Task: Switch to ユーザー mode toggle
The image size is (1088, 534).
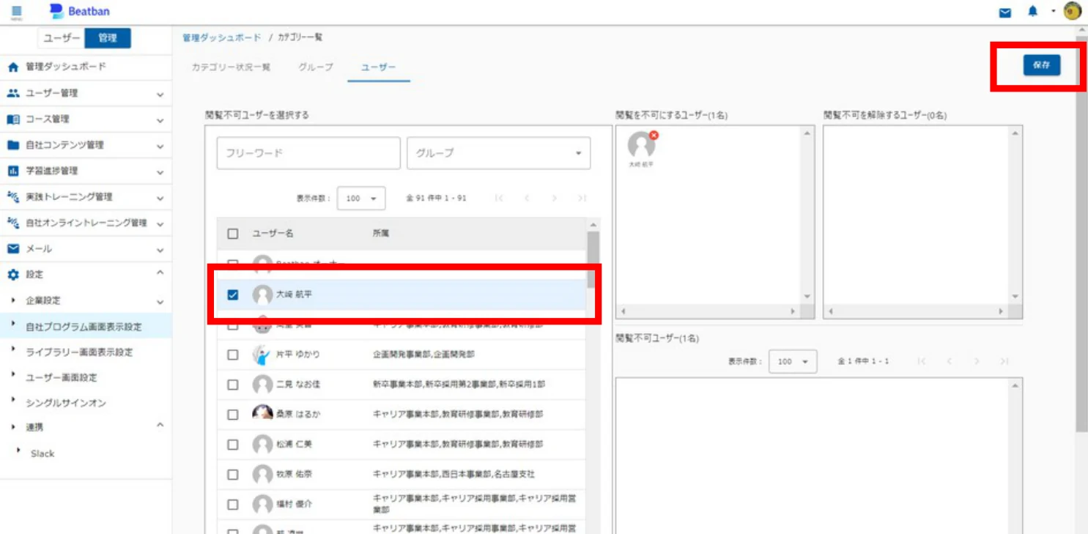Action: [x=61, y=38]
